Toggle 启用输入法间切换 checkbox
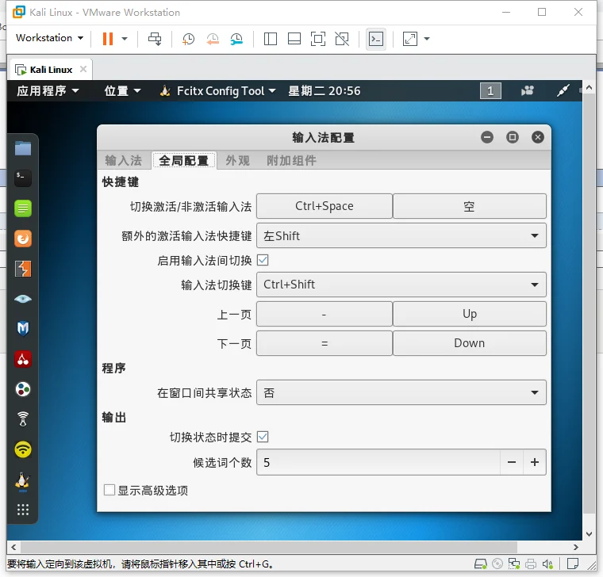The height and width of the screenshot is (577, 603). 263,261
